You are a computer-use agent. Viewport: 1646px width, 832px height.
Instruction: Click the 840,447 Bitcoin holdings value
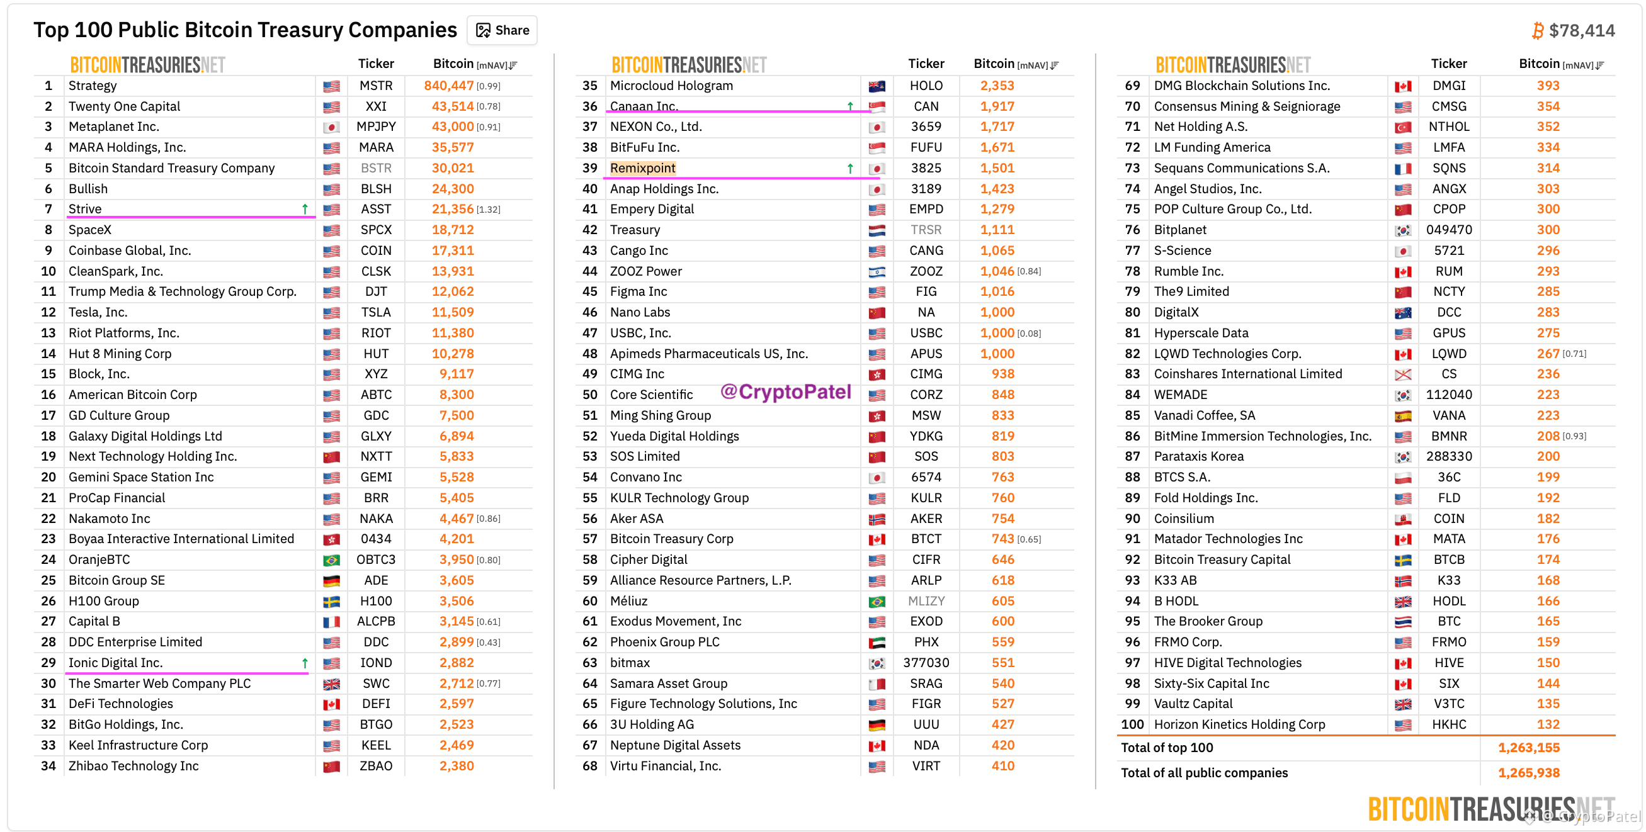[x=448, y=86]
